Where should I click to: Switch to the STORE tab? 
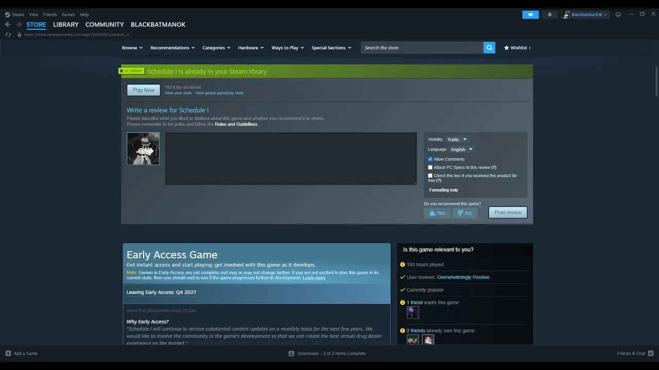pyautogui.click(x=36, y=25)
